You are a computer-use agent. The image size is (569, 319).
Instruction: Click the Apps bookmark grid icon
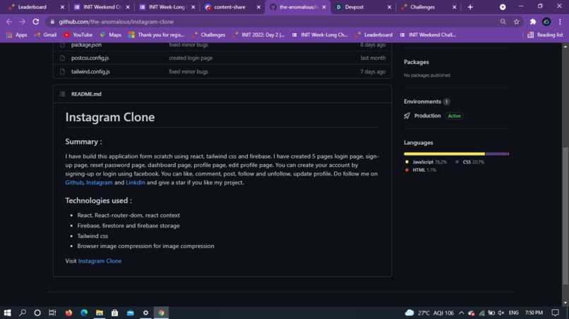[8, 35]
